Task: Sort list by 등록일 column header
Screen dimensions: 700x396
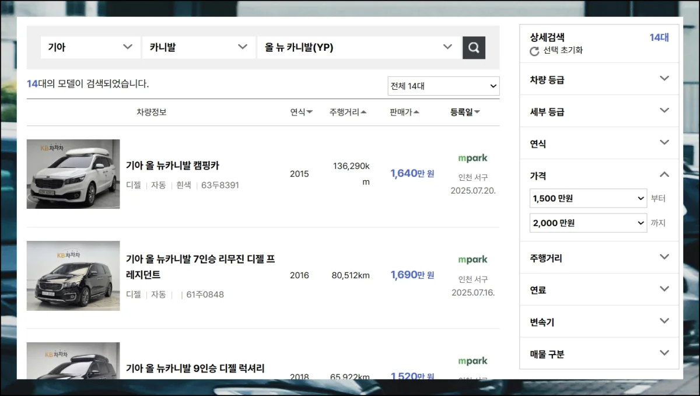Action: 465,112
